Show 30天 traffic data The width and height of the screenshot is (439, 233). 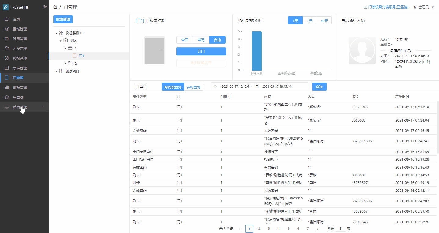pos(324,21)
